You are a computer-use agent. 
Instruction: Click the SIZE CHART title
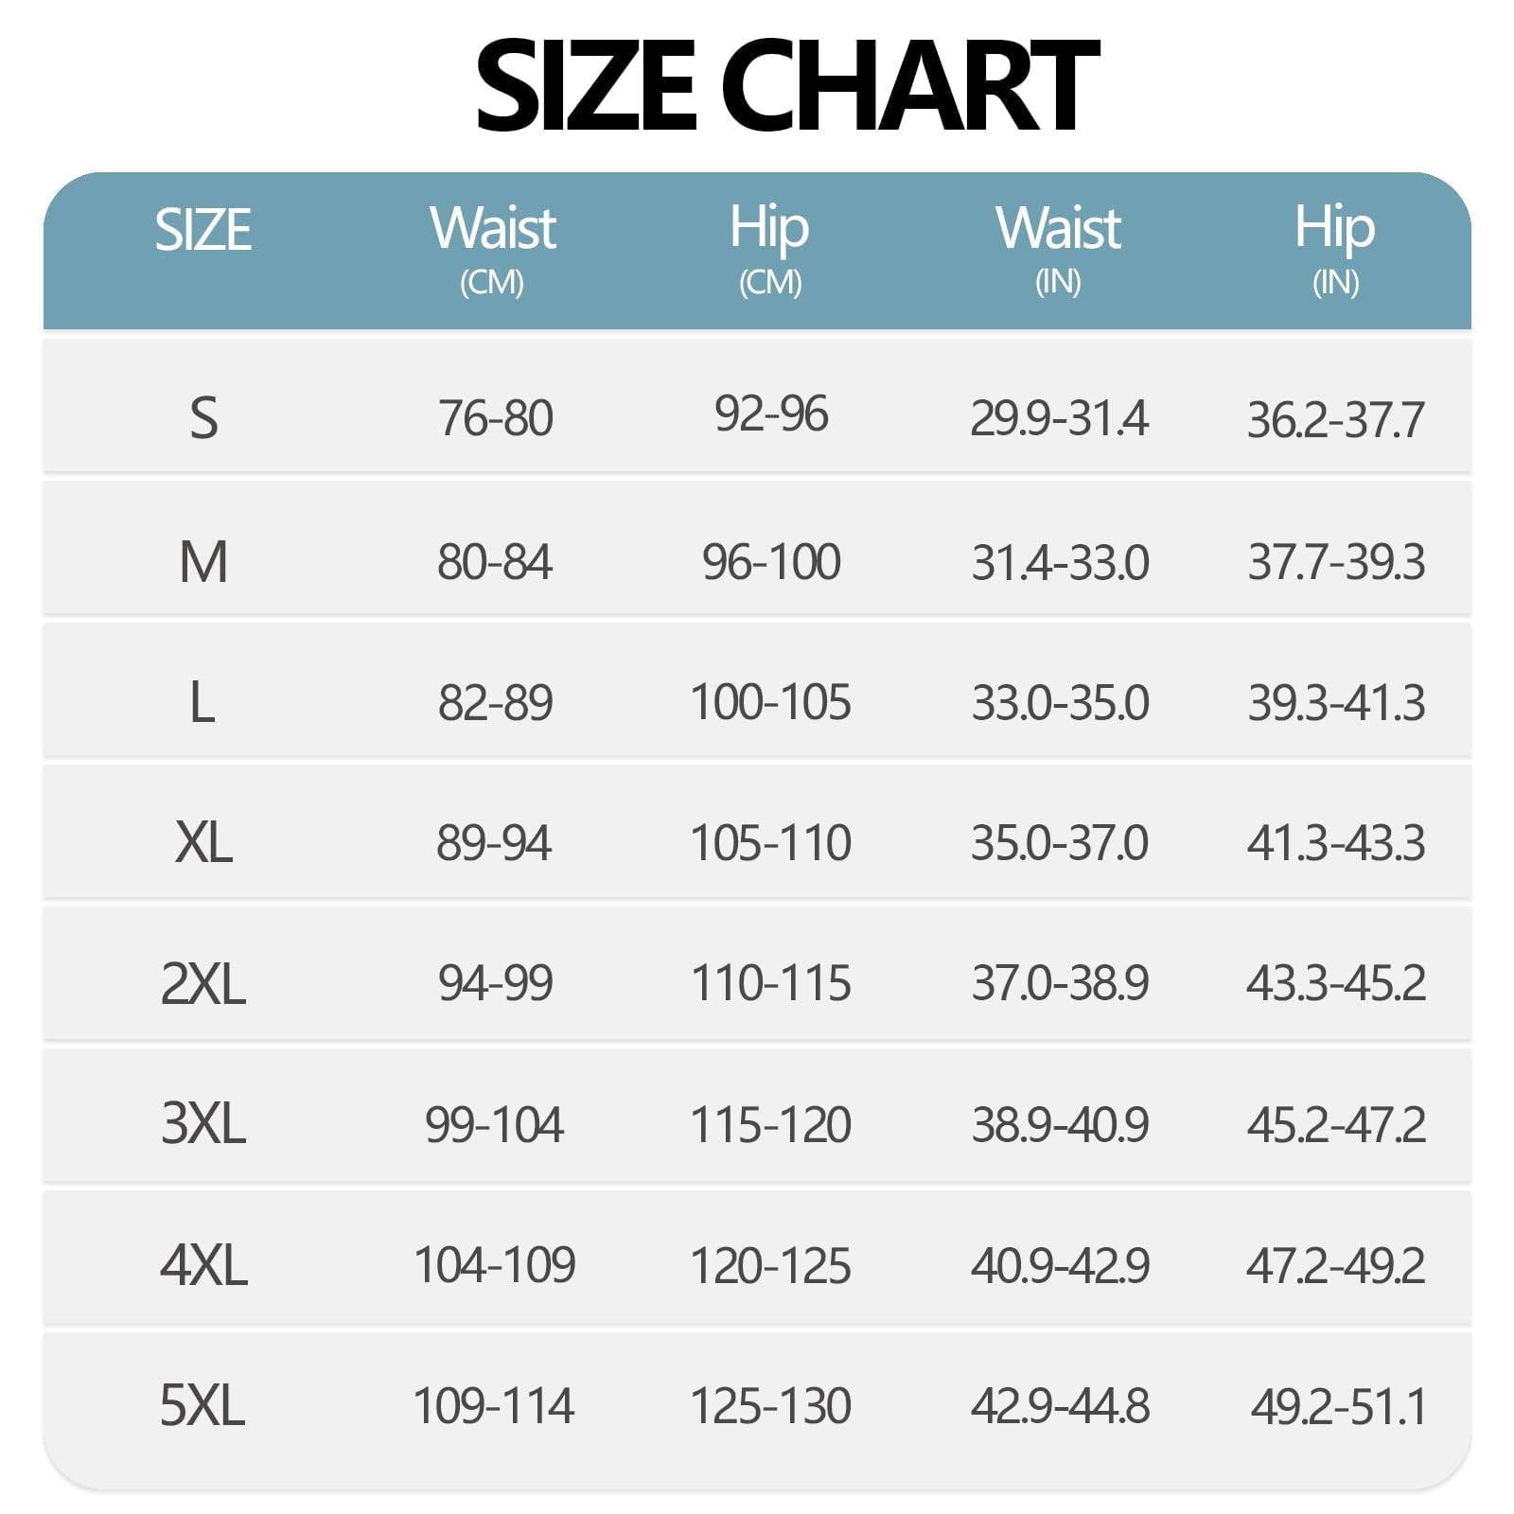coord(786,85)
